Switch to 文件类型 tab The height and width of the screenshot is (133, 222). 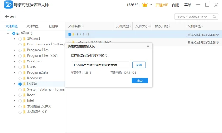click(x=33, y=26)
